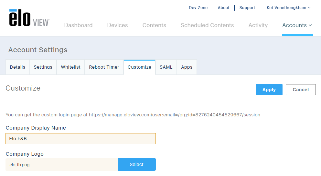Open the Contents section
The height and width of the screenshot is (176, 321).
[x=154, y=25]
